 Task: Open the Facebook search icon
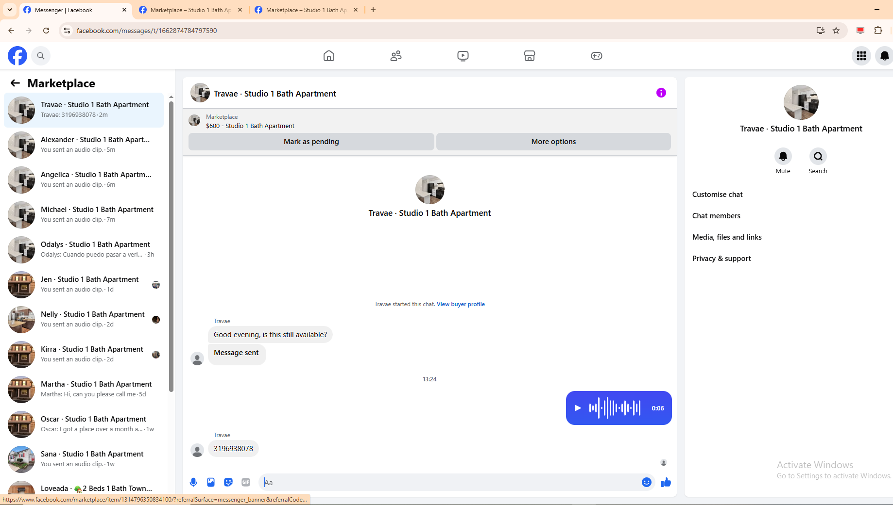point(41,56)
